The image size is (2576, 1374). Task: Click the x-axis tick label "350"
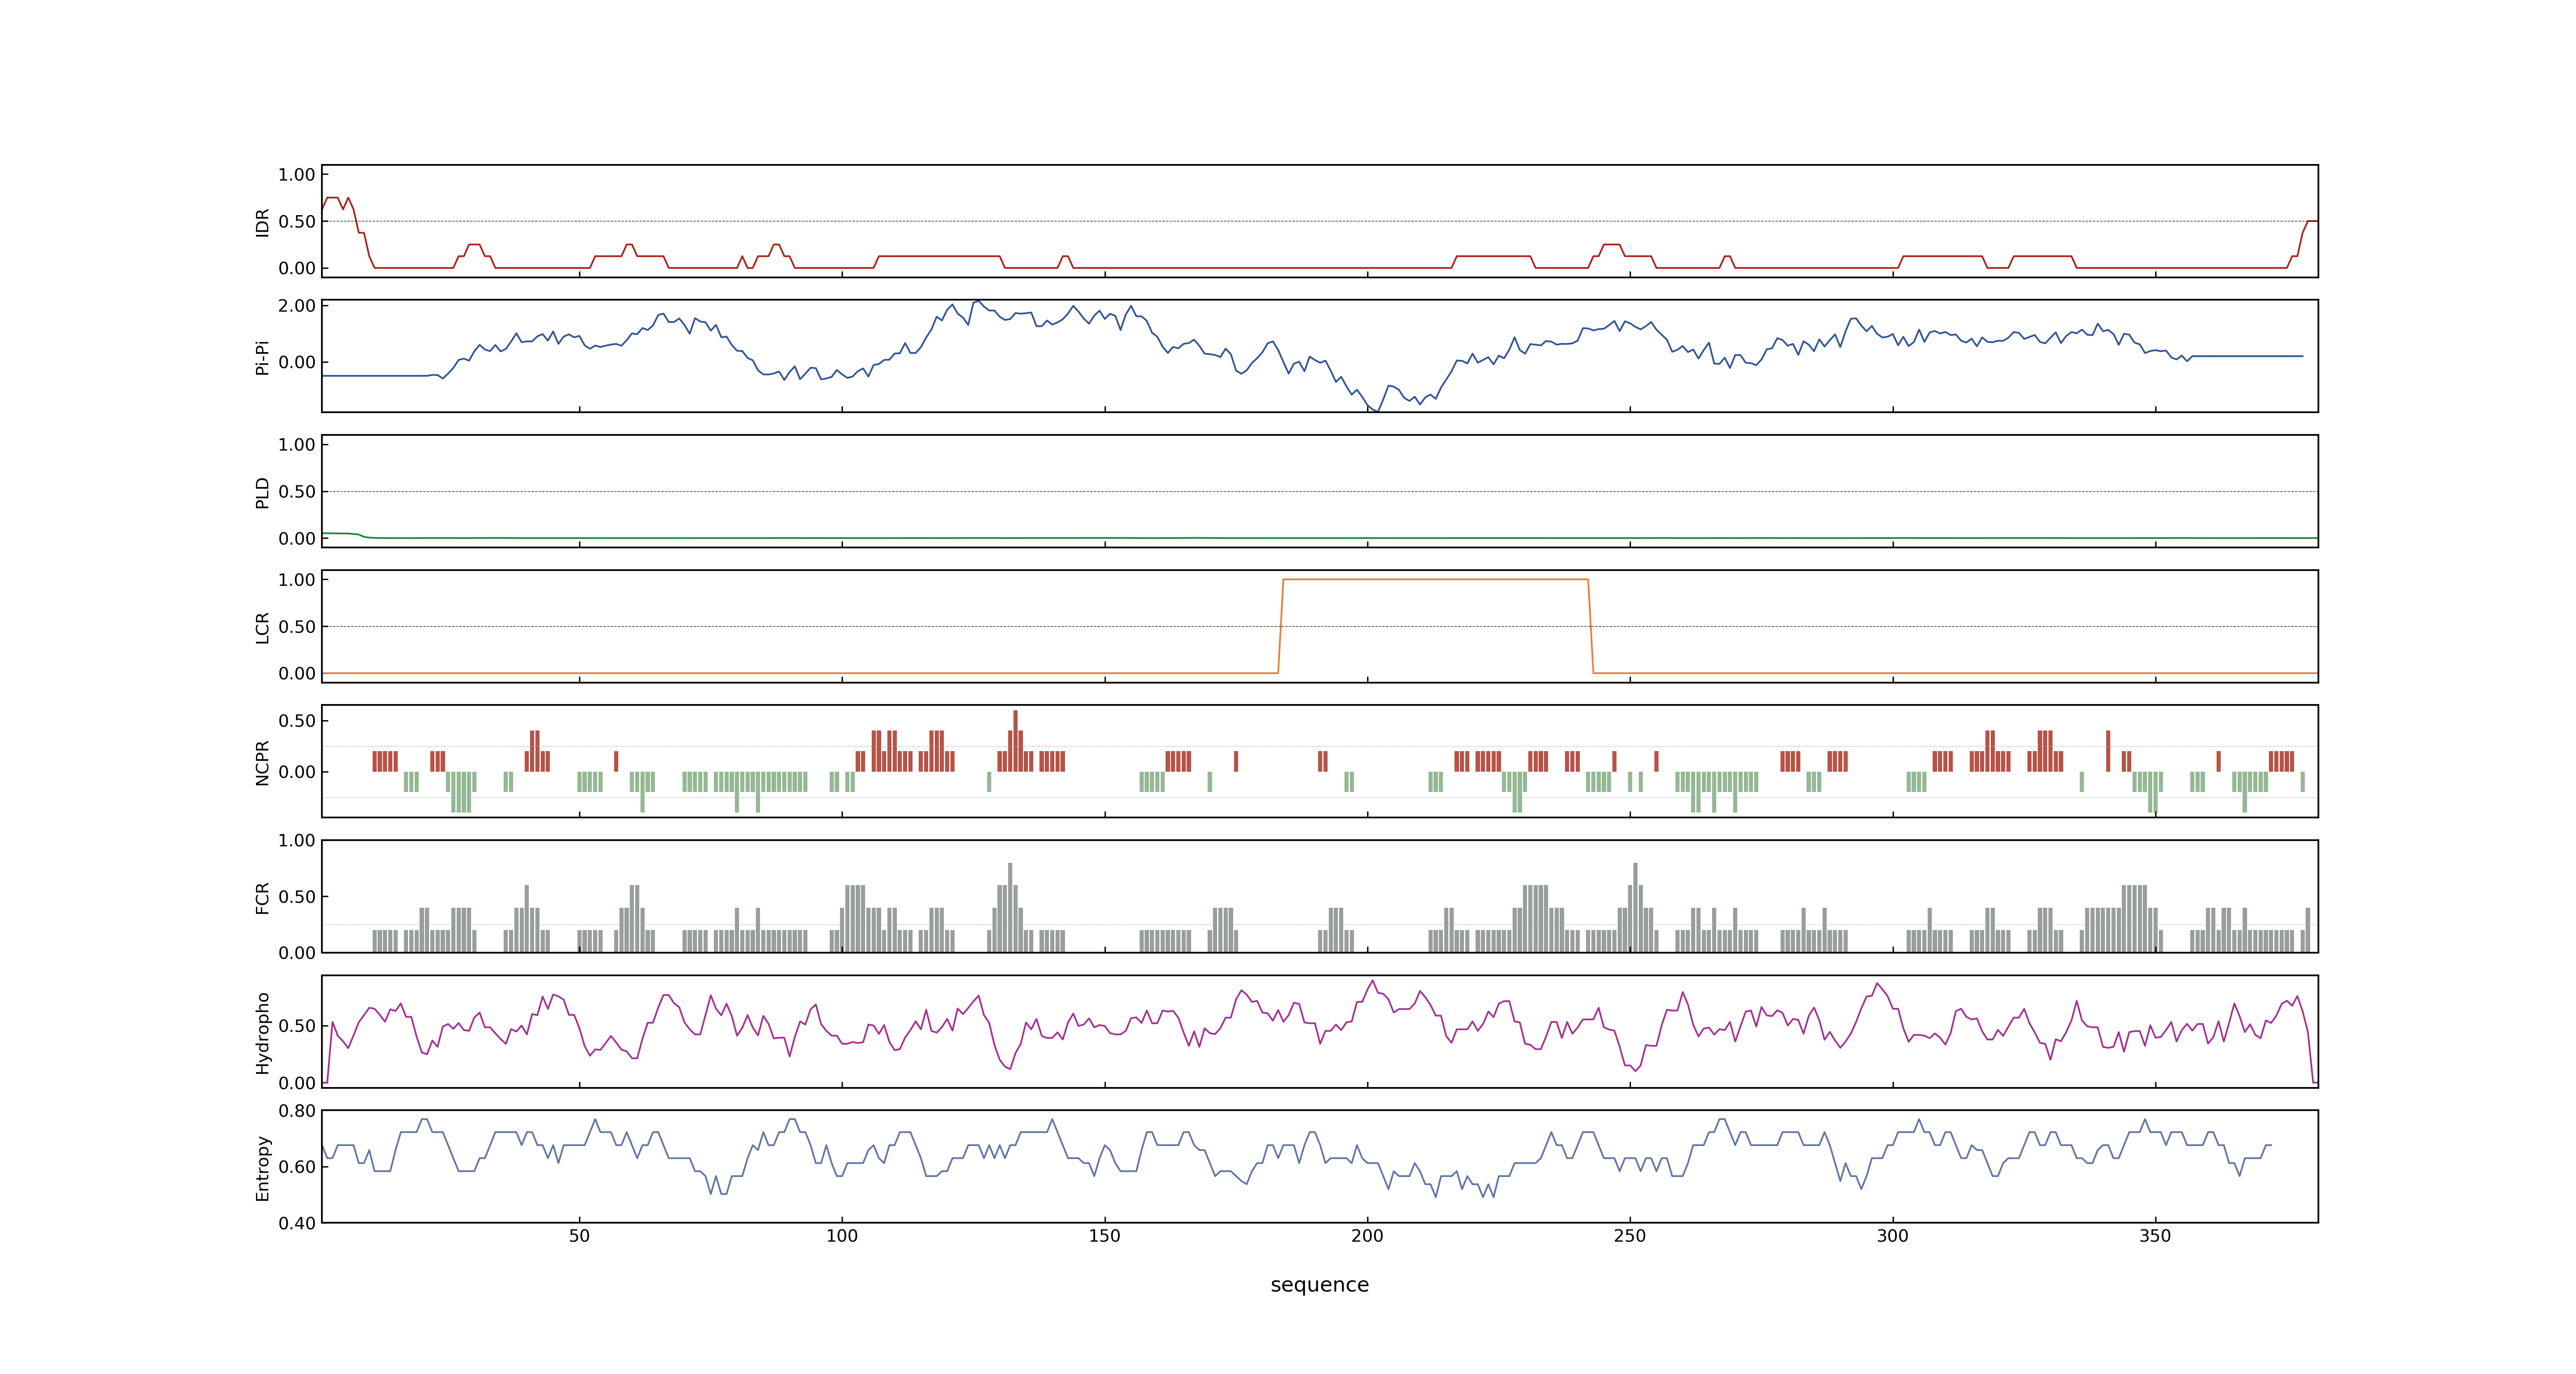coord(2155,1236)
